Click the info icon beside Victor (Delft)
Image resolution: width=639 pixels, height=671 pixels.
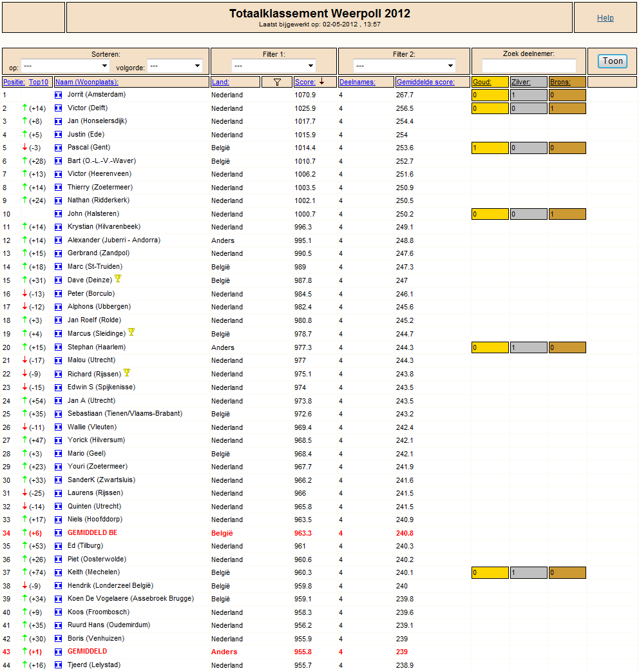pos(58,108)
